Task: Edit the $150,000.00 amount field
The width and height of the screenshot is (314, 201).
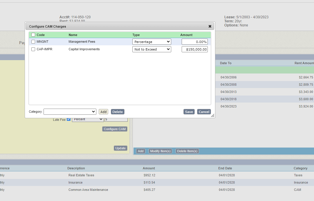Action: point(194,49)
